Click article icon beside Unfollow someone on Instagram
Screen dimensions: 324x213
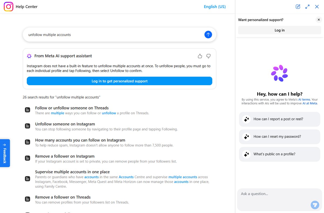point(28,126)
